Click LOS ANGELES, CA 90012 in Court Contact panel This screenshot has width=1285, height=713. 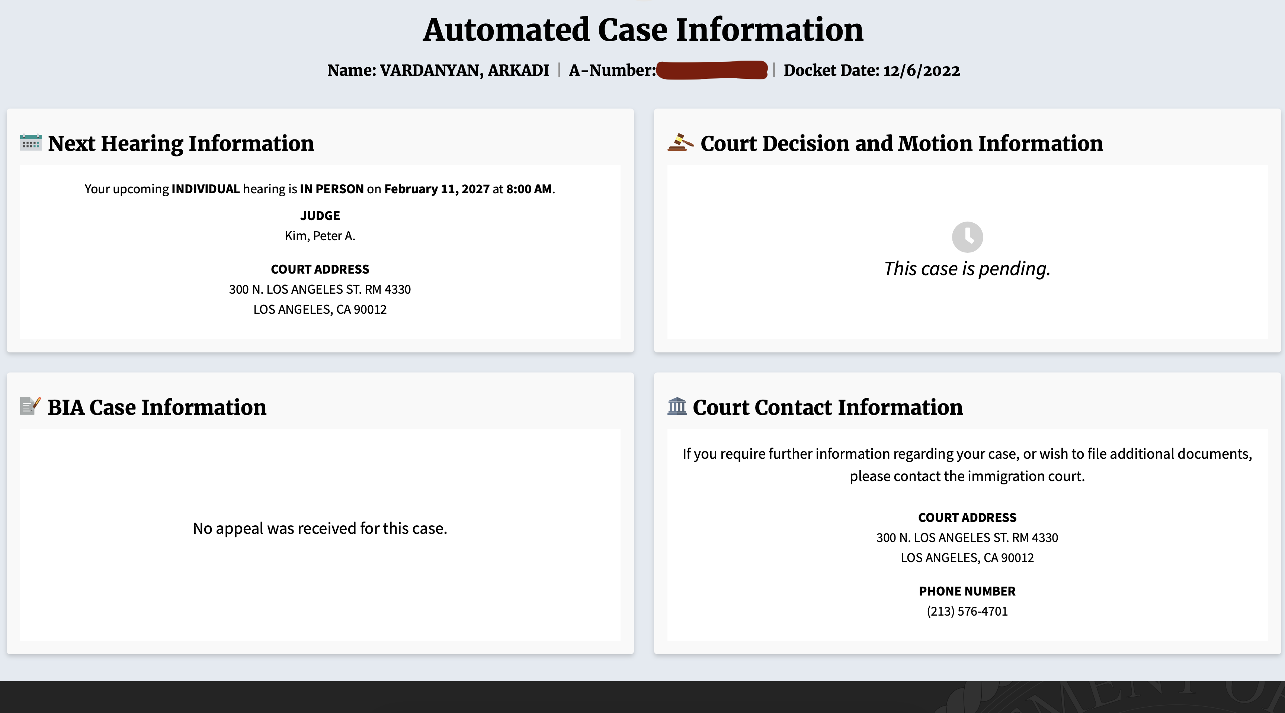967,558
